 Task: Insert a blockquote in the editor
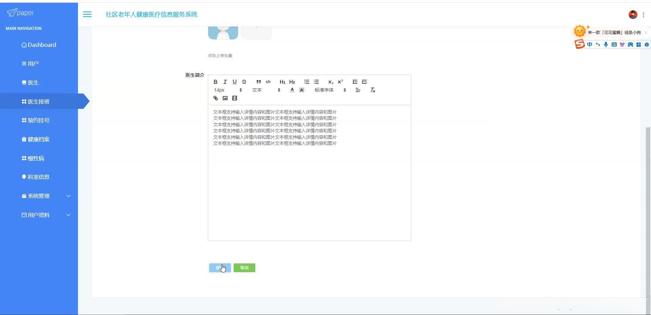[x=258, y=82]
